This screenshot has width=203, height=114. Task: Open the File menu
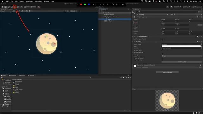pos(12,1)
